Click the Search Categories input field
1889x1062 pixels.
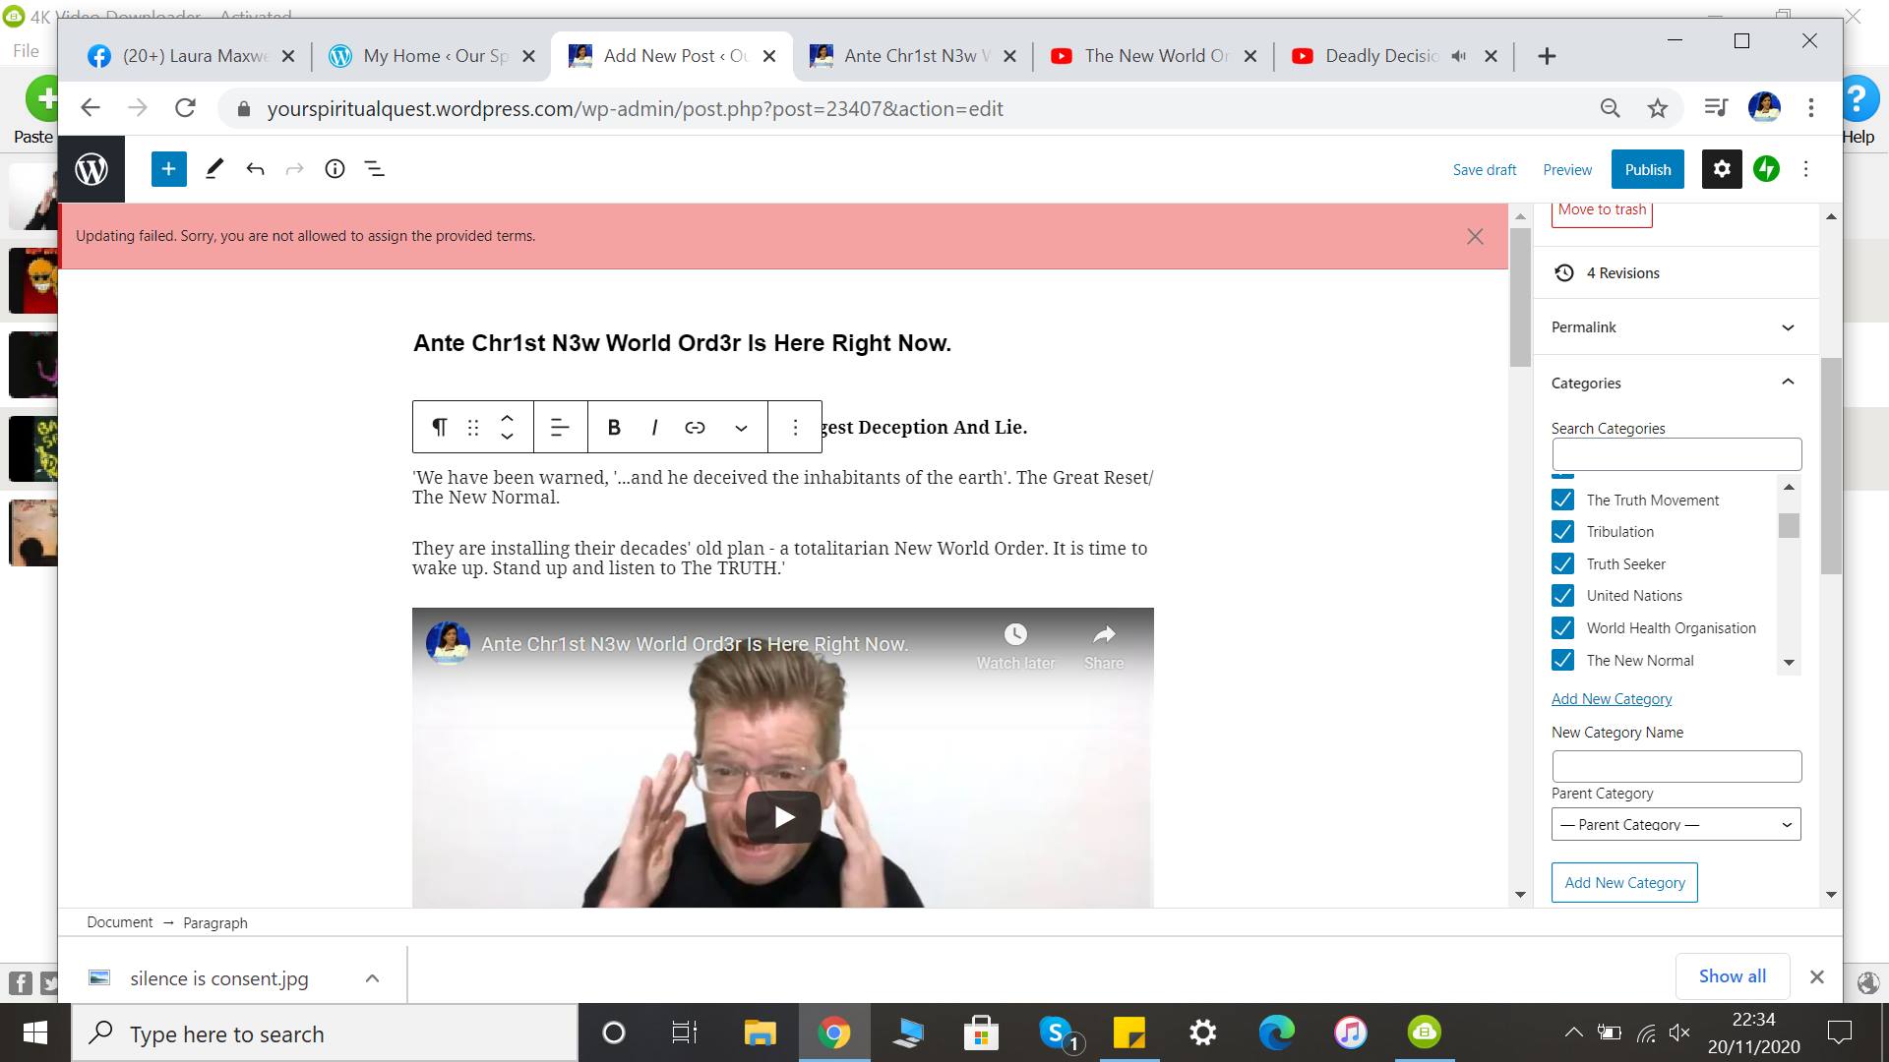(x=1676, y=454)
